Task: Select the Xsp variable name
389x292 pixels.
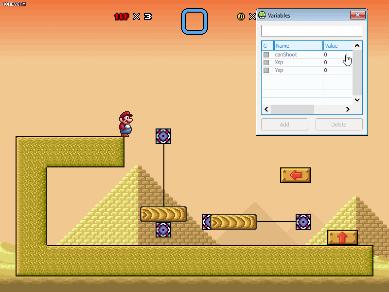Action: coord(279,62)
